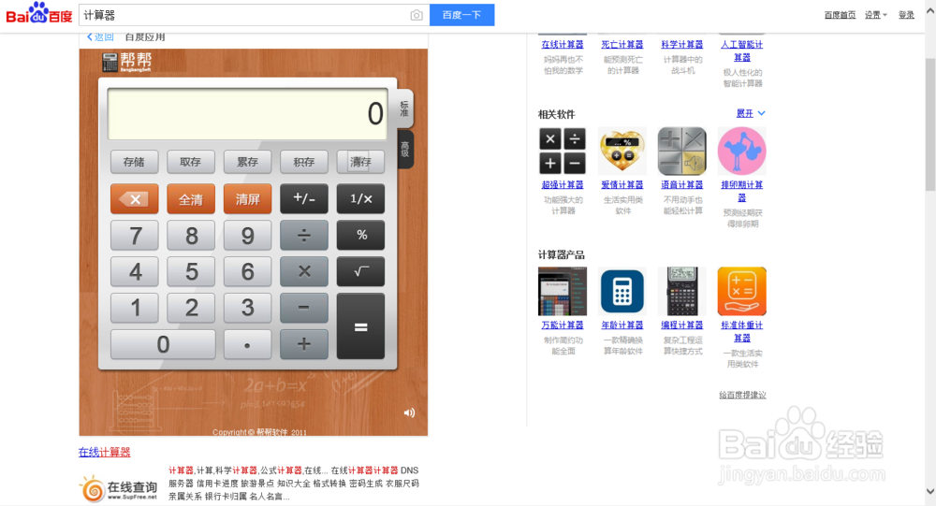The height and width of the screenshot is (506, 936).
Task: Click the Baidu logo
Action: click(x=38, y=13)
